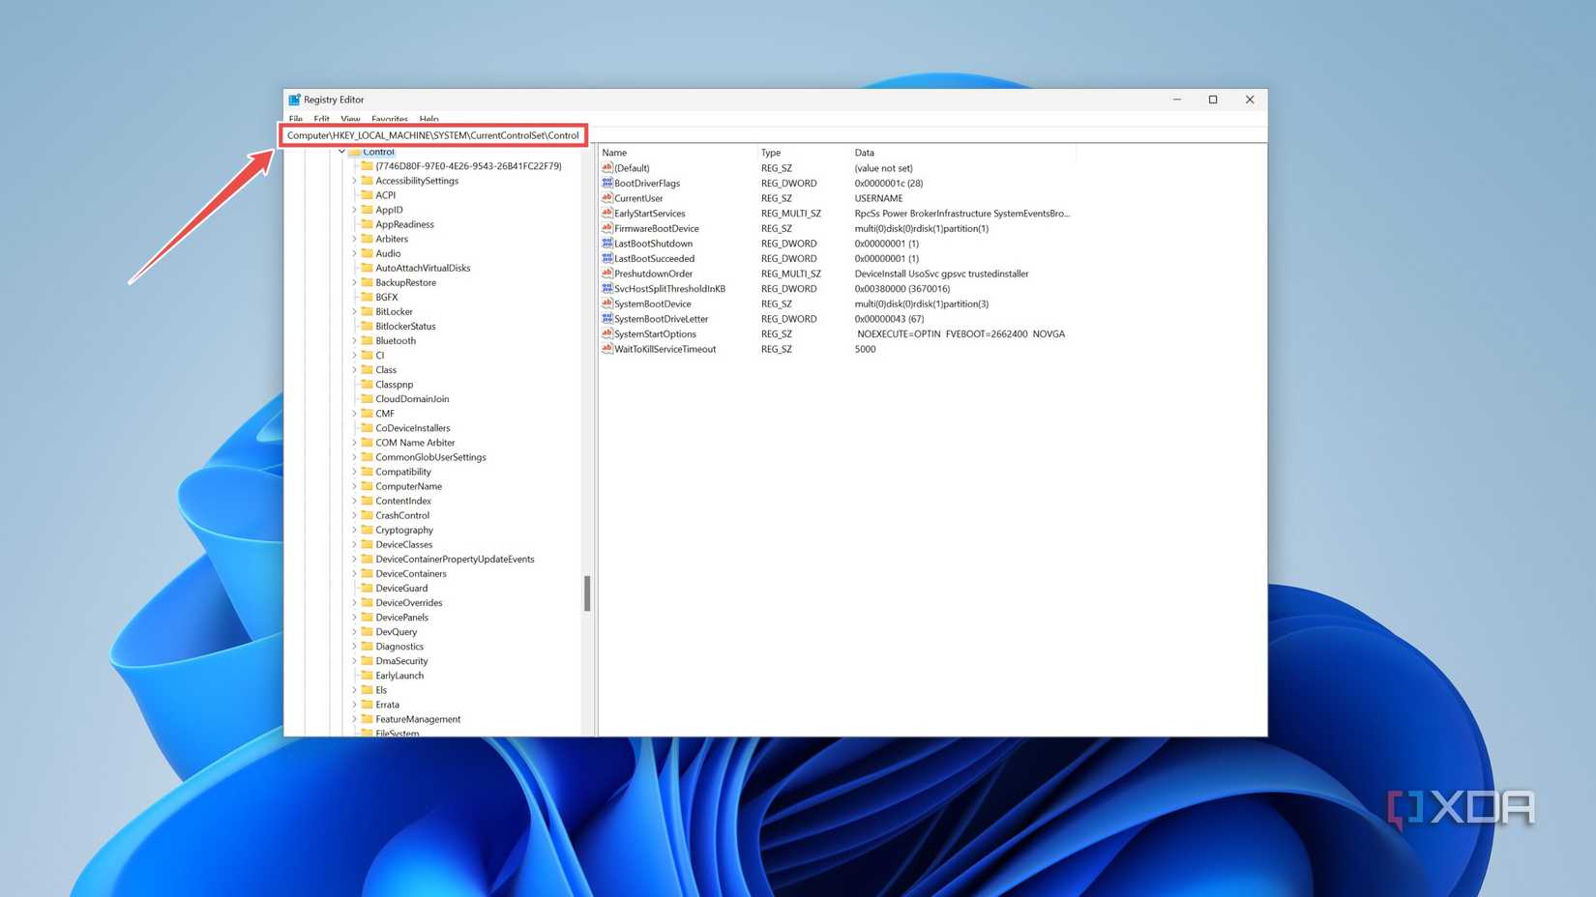This screenshot has height=897, width=1596.
Task: Open the File menu
Action: point(296,119)
